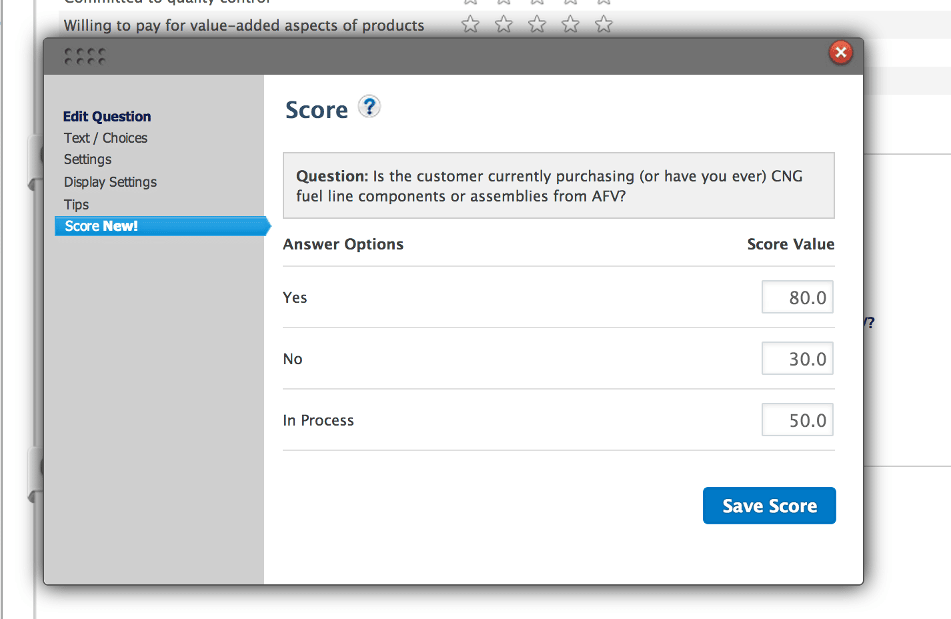
Task: Click the help question mark icon beside Score
Action: click(x=369, y=107)
